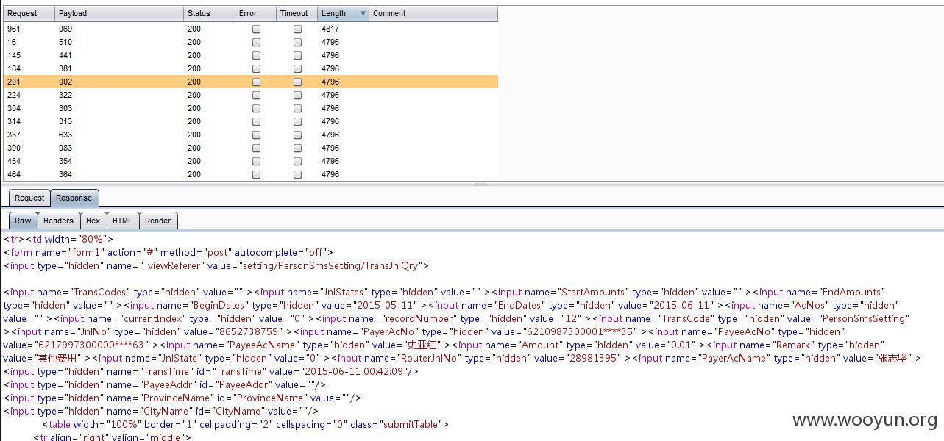Select the row with payload 364

(250, 174)
